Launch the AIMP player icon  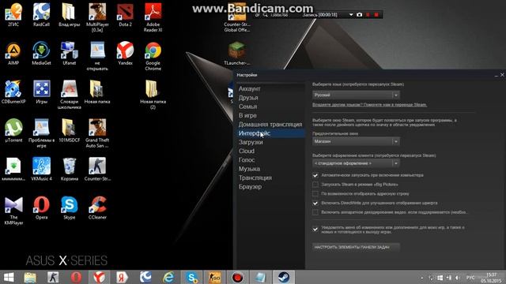(13, 54)
